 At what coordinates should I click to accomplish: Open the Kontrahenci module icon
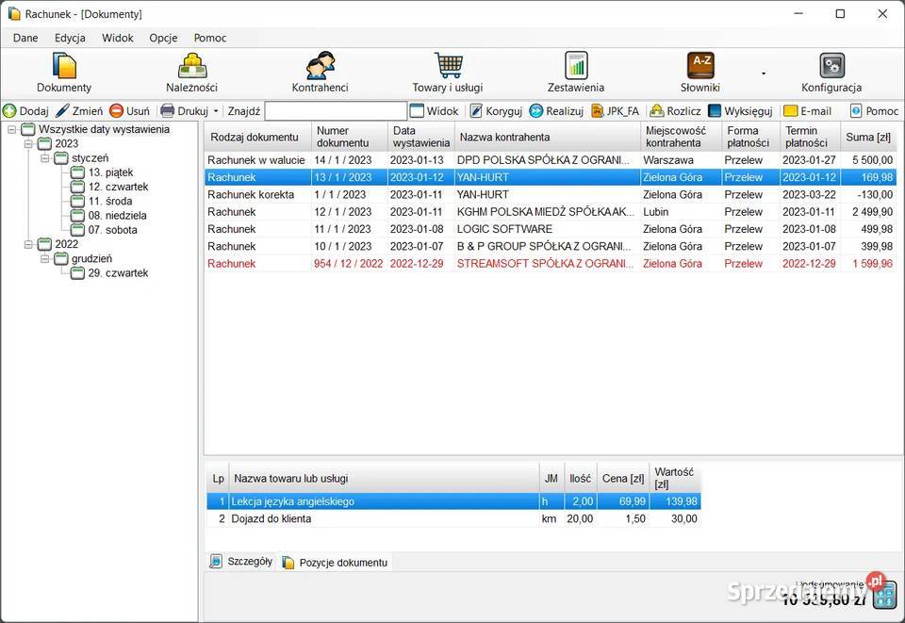click(320, 66)
